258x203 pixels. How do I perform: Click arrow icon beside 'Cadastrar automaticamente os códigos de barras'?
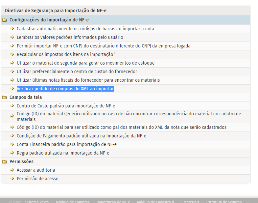pyautogui.click(x=12, y=29)
